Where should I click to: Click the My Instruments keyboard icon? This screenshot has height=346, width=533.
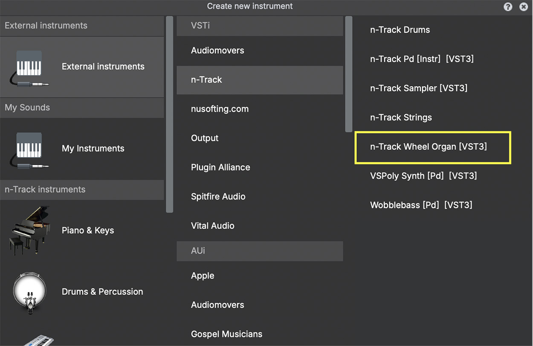pyautogui.click(x=29, y=149)
